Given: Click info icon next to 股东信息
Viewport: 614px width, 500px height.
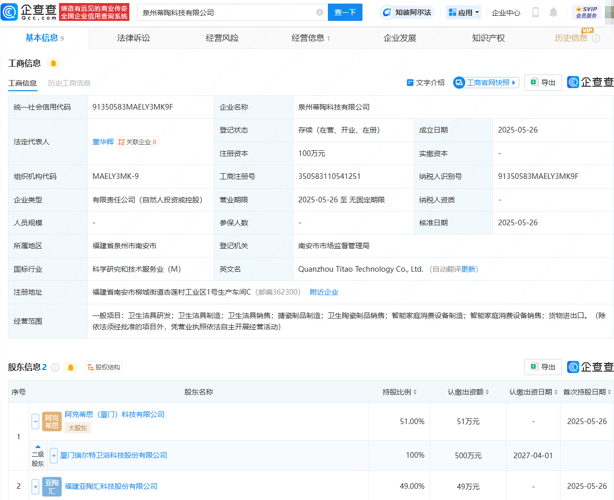Looking at the screenshot, I should [x=55, y=367].
